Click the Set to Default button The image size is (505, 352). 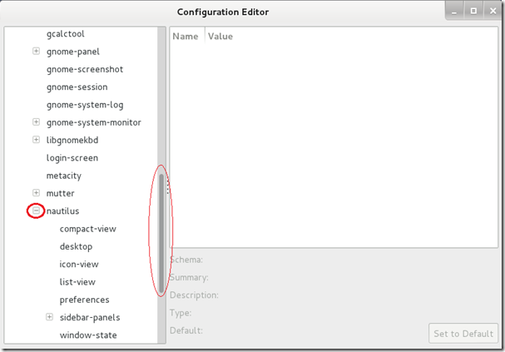[463, 334]
